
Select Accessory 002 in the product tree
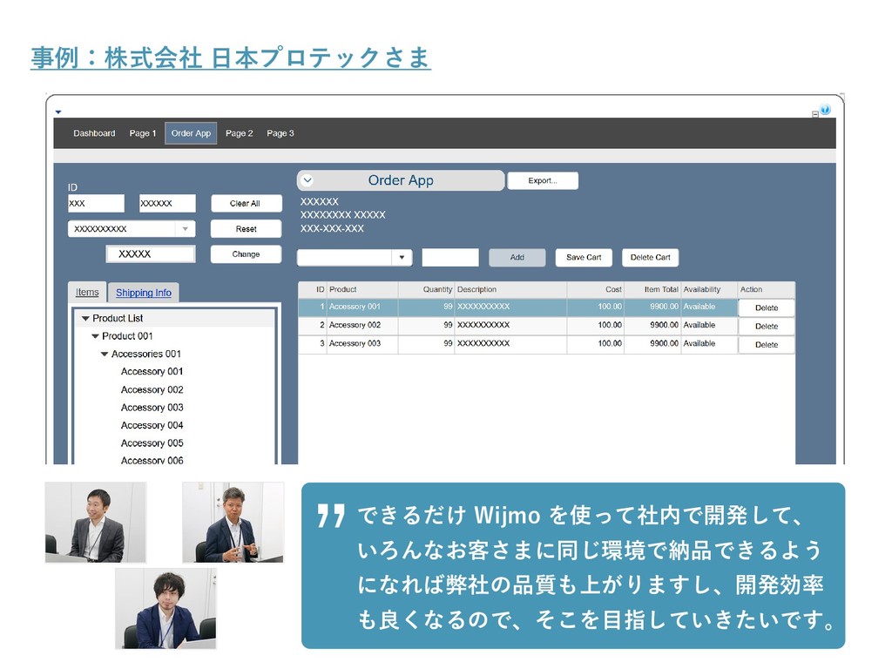[152, 389]
